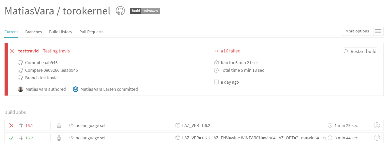Open the Branch testtravici link
Image resolution: width=387 pixels, height=148 pixels.
click(42, 78)
